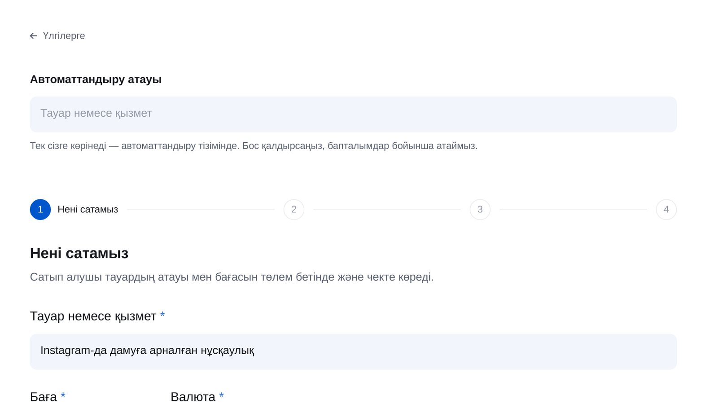Image resolution: width=718 pixels, height=404 pixels.
Task: Click the back arrow icon beside Үлгілерге
Action: (x=34, y=36)
